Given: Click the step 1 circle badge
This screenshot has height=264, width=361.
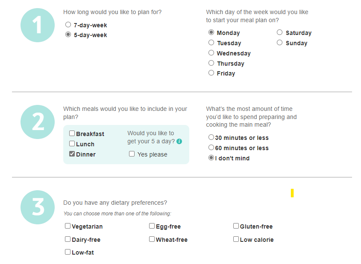Looking at the screenshot, I should point(37,25).
